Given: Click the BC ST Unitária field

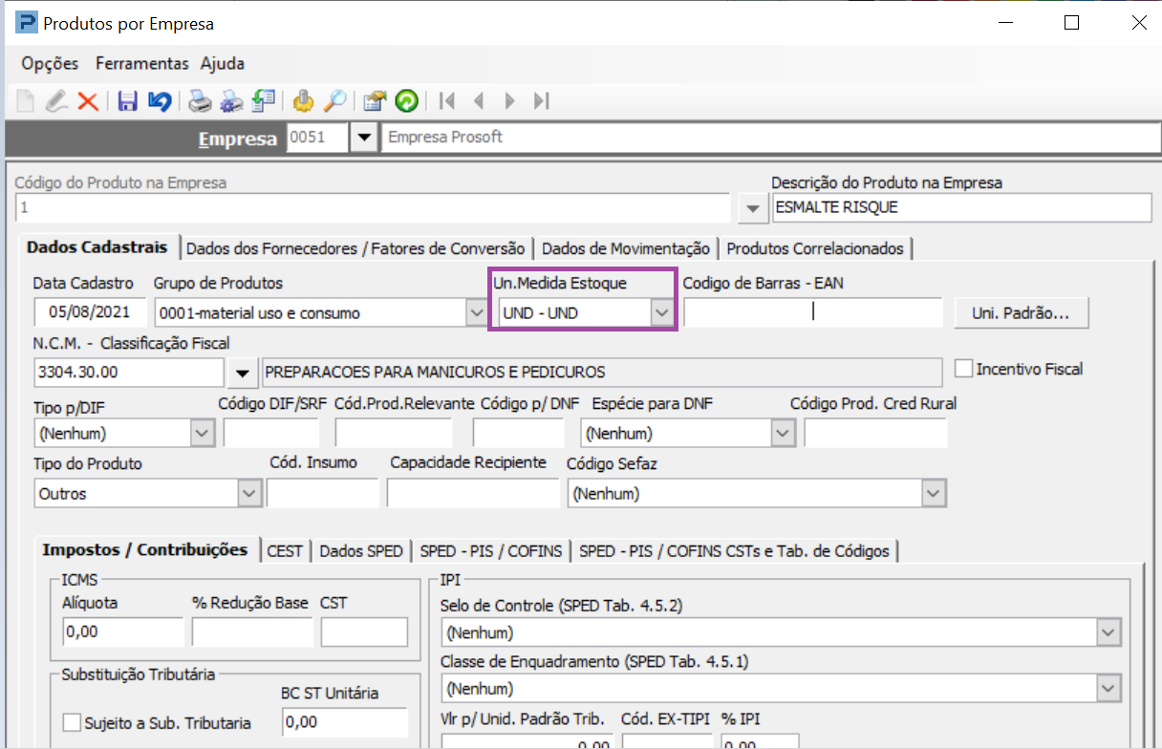Looking at the screenshot, I should point(345,723).
